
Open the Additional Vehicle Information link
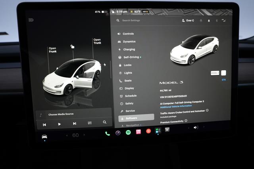pos(176,106)
